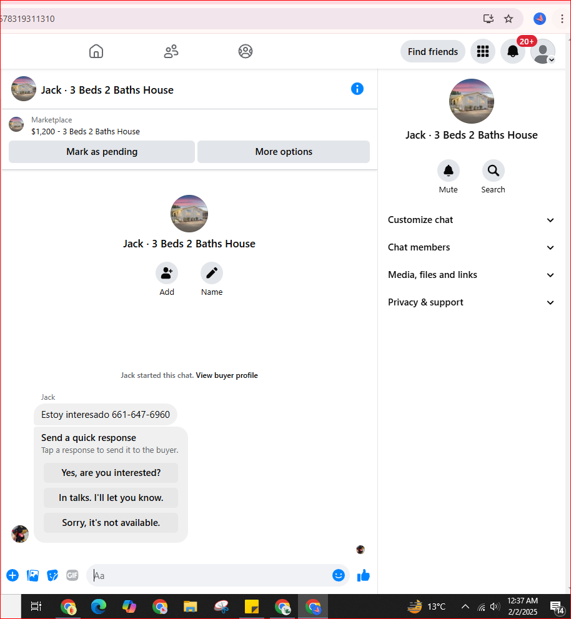The image size is (571, 619).
Task: Open the taskbar action center with 14 notifications
Action: coord(557,607)
